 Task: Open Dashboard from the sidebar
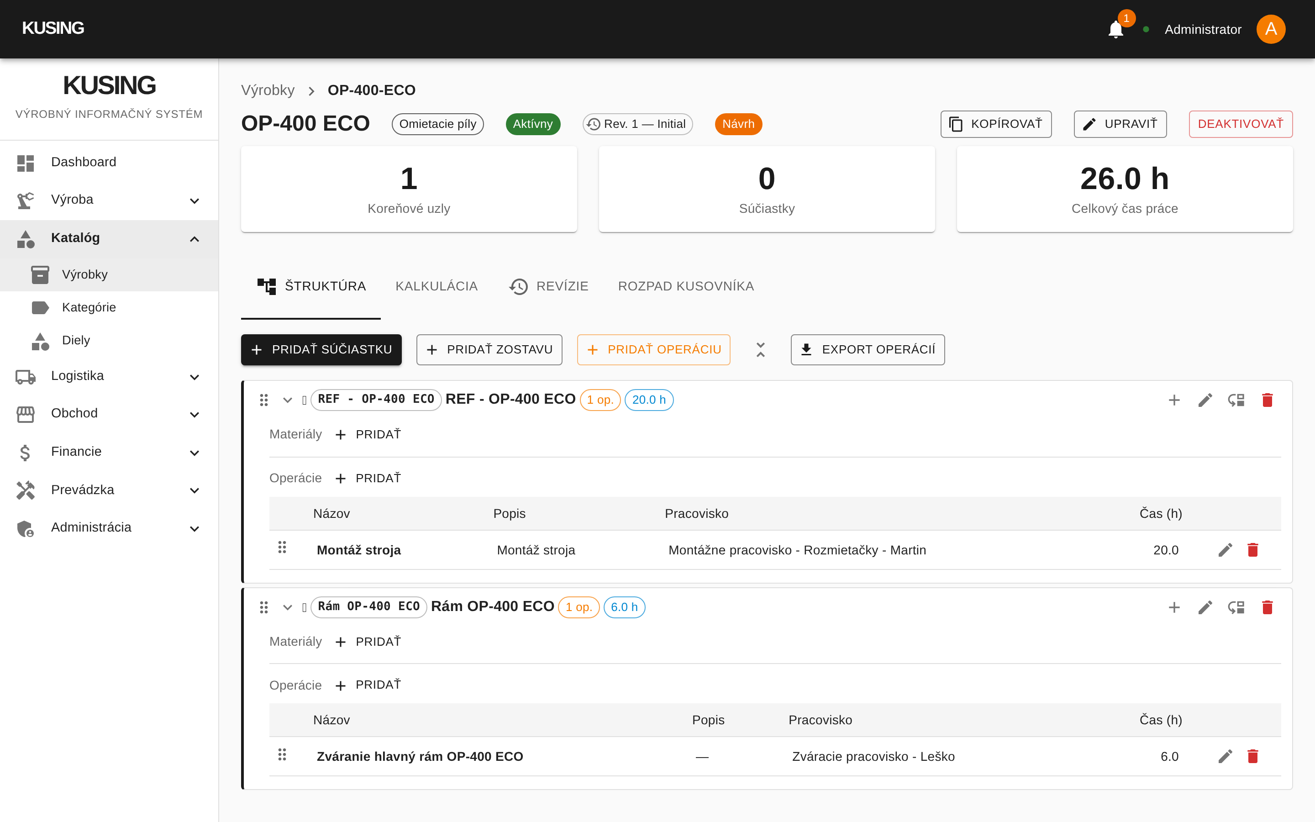click(x=109, y=162)
